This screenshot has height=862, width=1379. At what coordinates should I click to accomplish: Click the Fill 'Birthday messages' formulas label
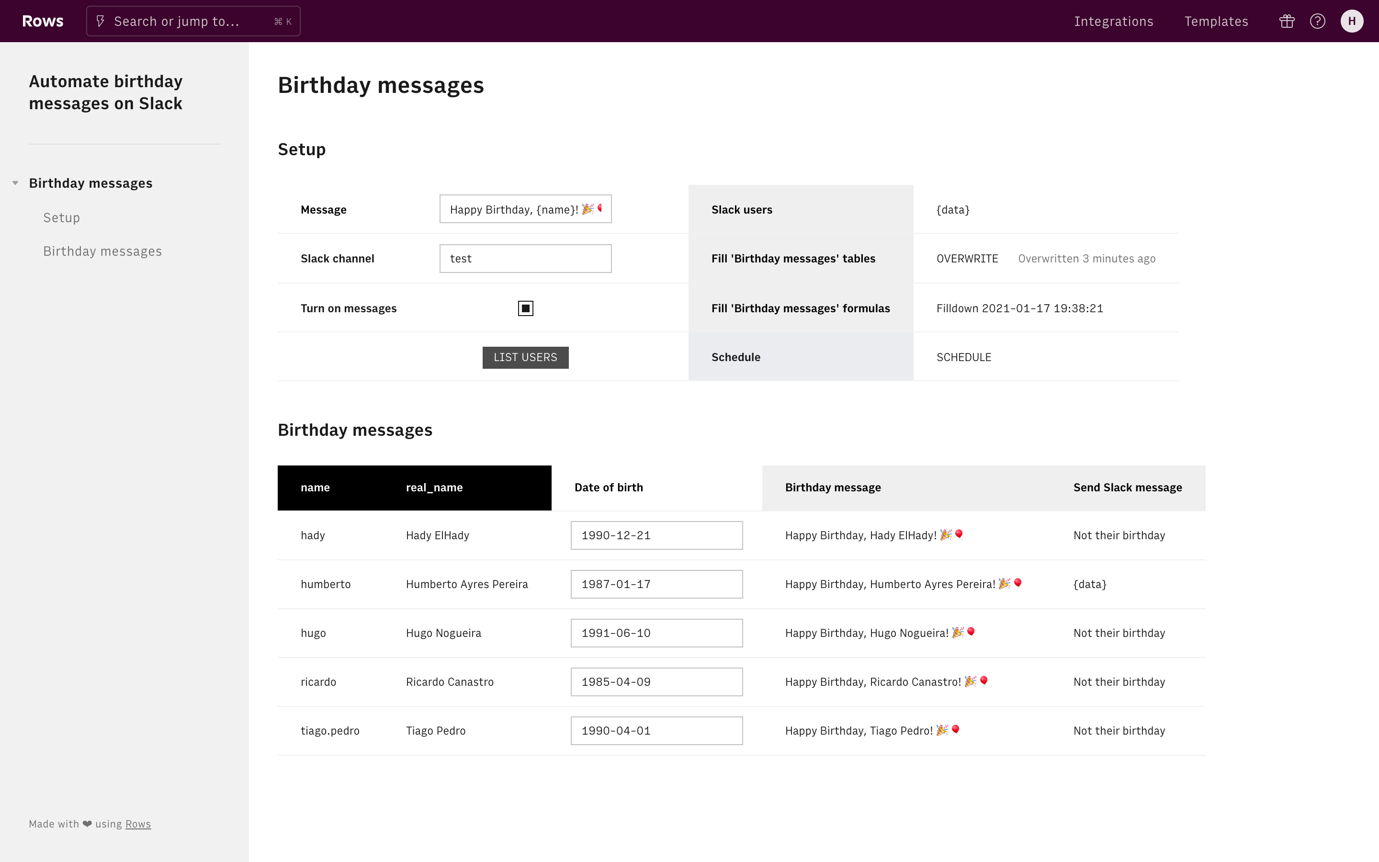coord(800,308)
